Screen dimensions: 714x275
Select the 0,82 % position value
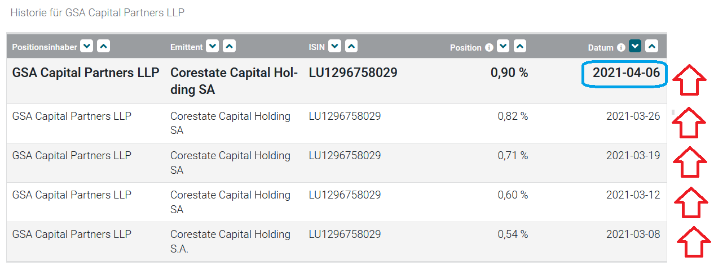[x=512, y=116]
